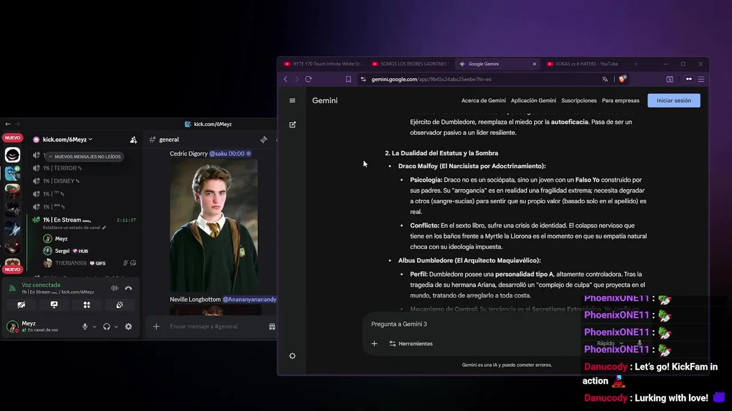The image size is (732, 411).
Task: Open threads icon in Discord general channel
Action: (x=264, y=139)
